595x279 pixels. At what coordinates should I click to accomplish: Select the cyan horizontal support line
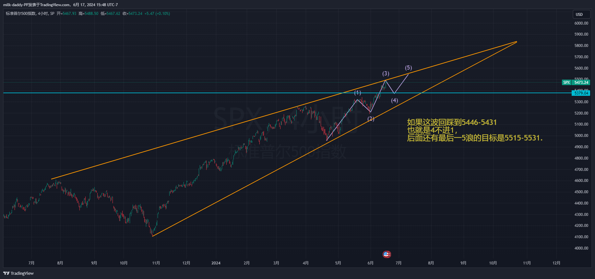pyautogui.click(x=195, y=93)
